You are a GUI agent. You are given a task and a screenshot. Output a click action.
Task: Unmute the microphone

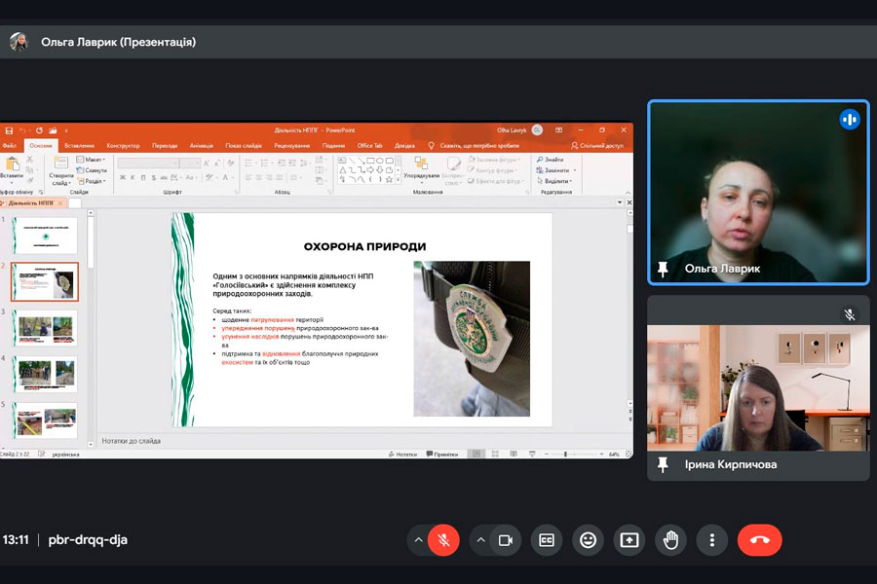click(443, 540)
